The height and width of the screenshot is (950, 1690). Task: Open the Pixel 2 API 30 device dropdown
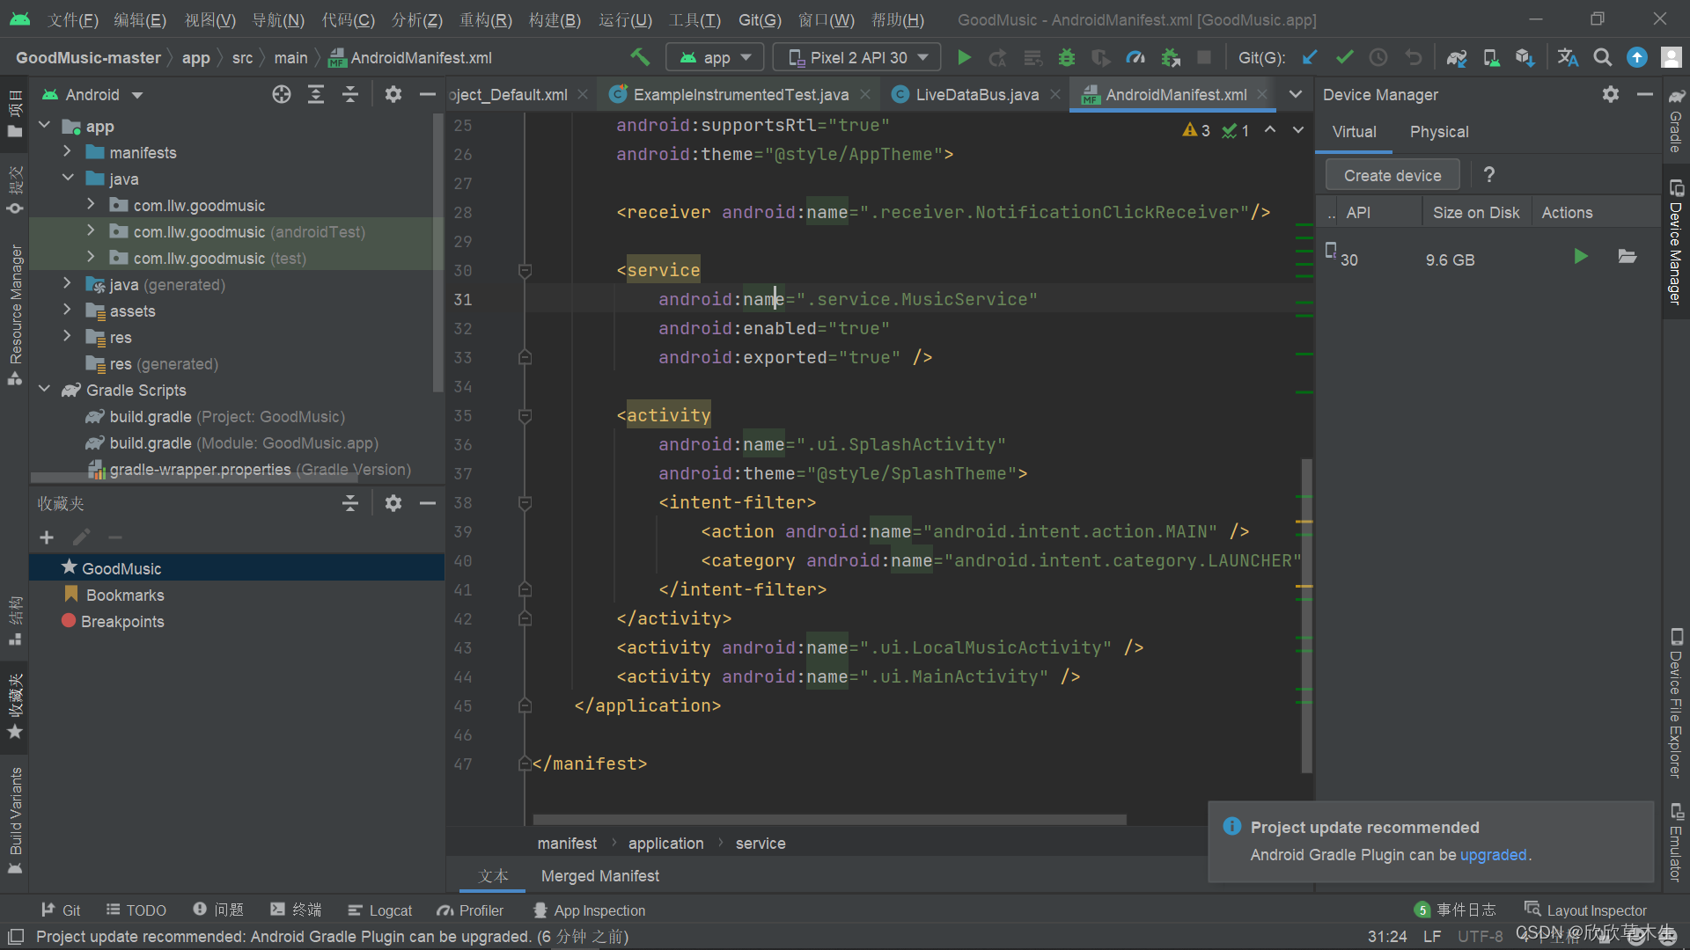pos(857,58)
